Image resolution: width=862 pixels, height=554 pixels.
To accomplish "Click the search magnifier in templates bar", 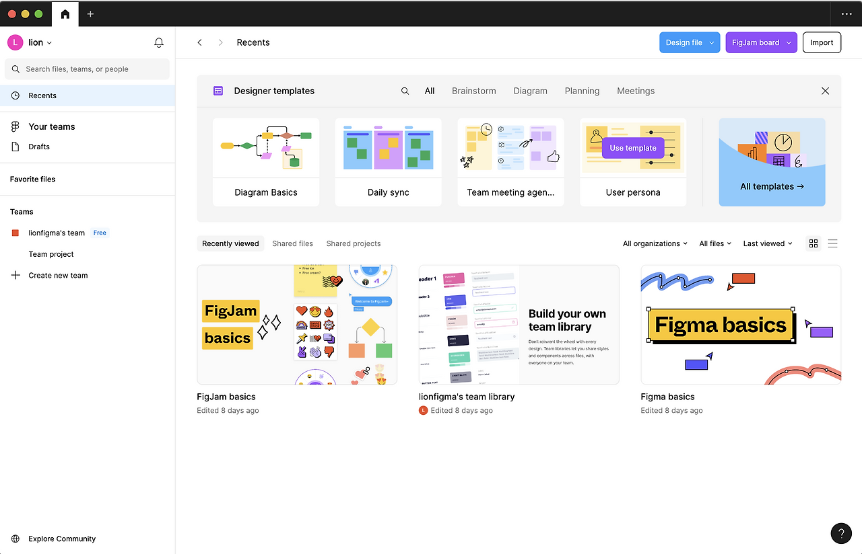I will point(405,91).
